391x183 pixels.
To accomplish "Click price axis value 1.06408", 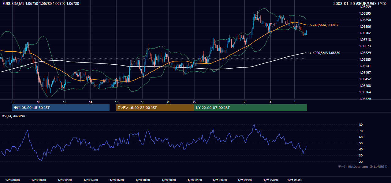I will (x=365, y=86).
